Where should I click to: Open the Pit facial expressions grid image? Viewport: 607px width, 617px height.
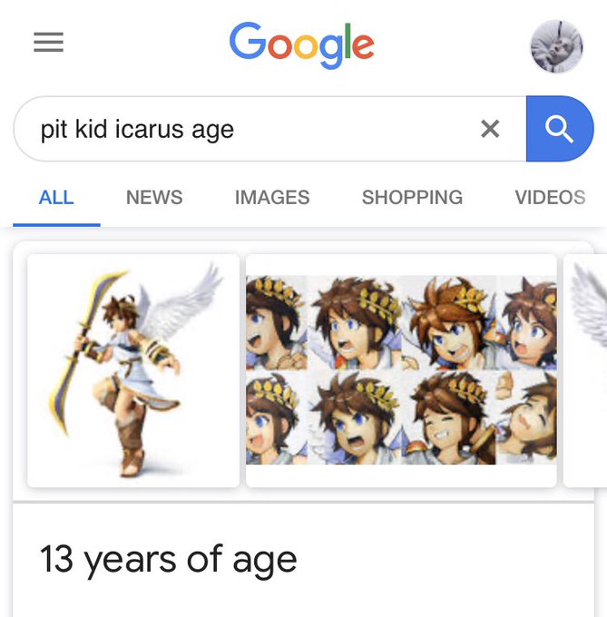coord(401,371)
